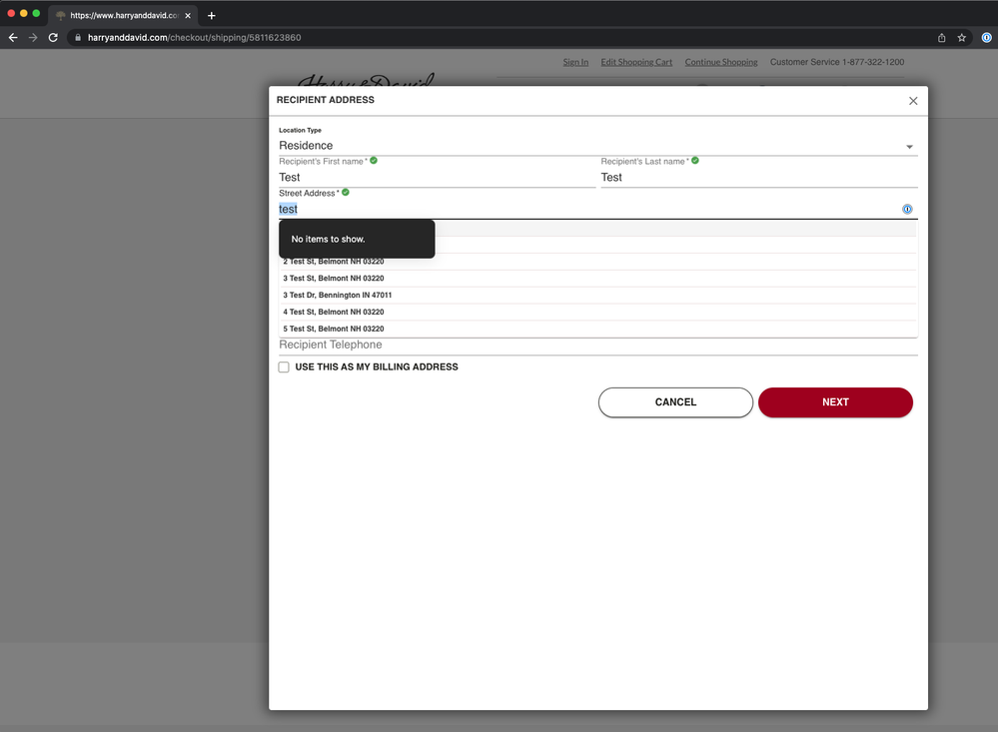The height and width of the screenshot is (732, 998).
Task: Click the Recipient's First name field
Action: pos(437,178)
